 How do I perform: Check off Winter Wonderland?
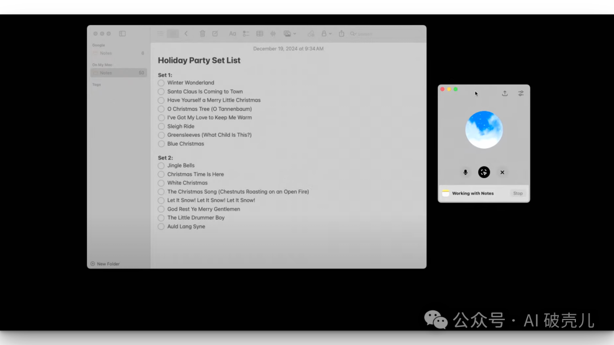pyautogui.click(x=161, y=83)
